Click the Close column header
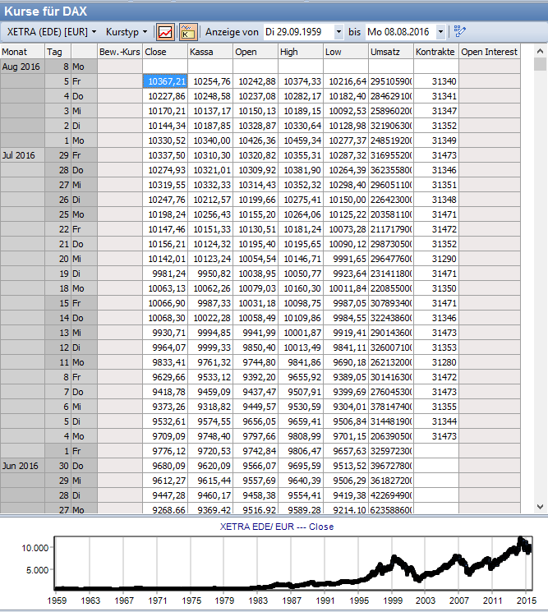The height and width of the screenshot is (612, 548). tap(164, 52)
